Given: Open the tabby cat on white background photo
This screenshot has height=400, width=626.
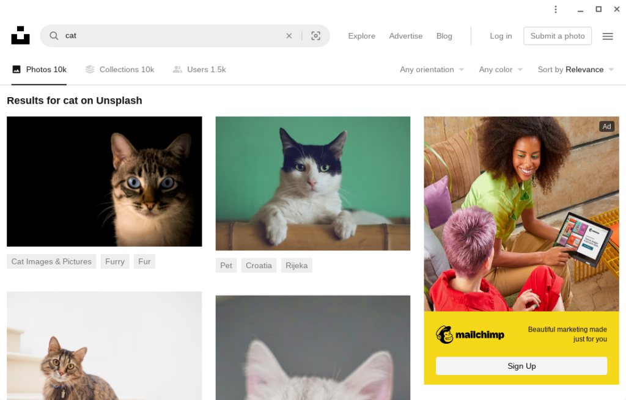Looking at the screenshot, I should 104,346.
